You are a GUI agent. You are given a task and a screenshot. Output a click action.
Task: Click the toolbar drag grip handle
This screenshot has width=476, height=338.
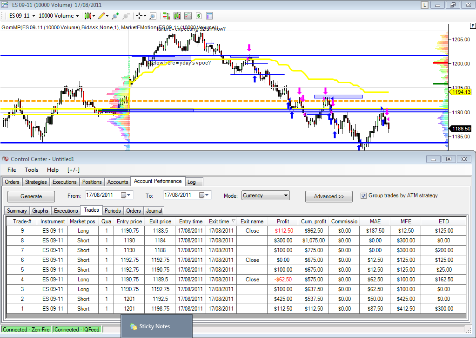3,16
